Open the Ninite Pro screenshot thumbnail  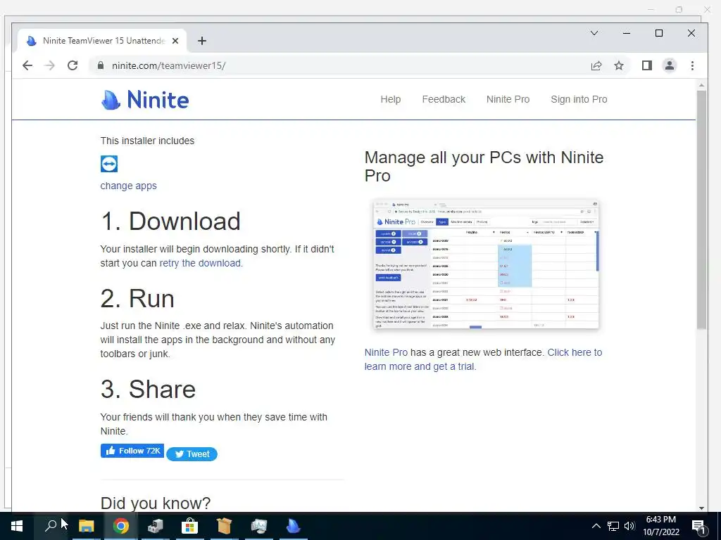pos(486,264)
